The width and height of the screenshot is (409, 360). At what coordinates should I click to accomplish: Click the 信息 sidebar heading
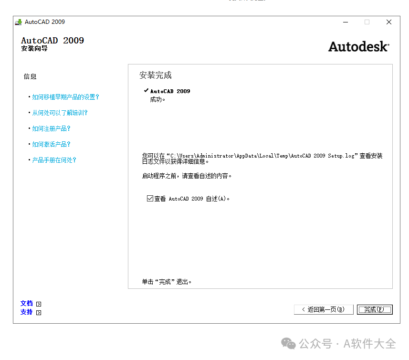[x=30, y=76]
